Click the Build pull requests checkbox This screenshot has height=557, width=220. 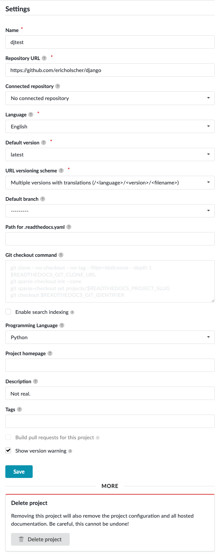click(8, 437)
